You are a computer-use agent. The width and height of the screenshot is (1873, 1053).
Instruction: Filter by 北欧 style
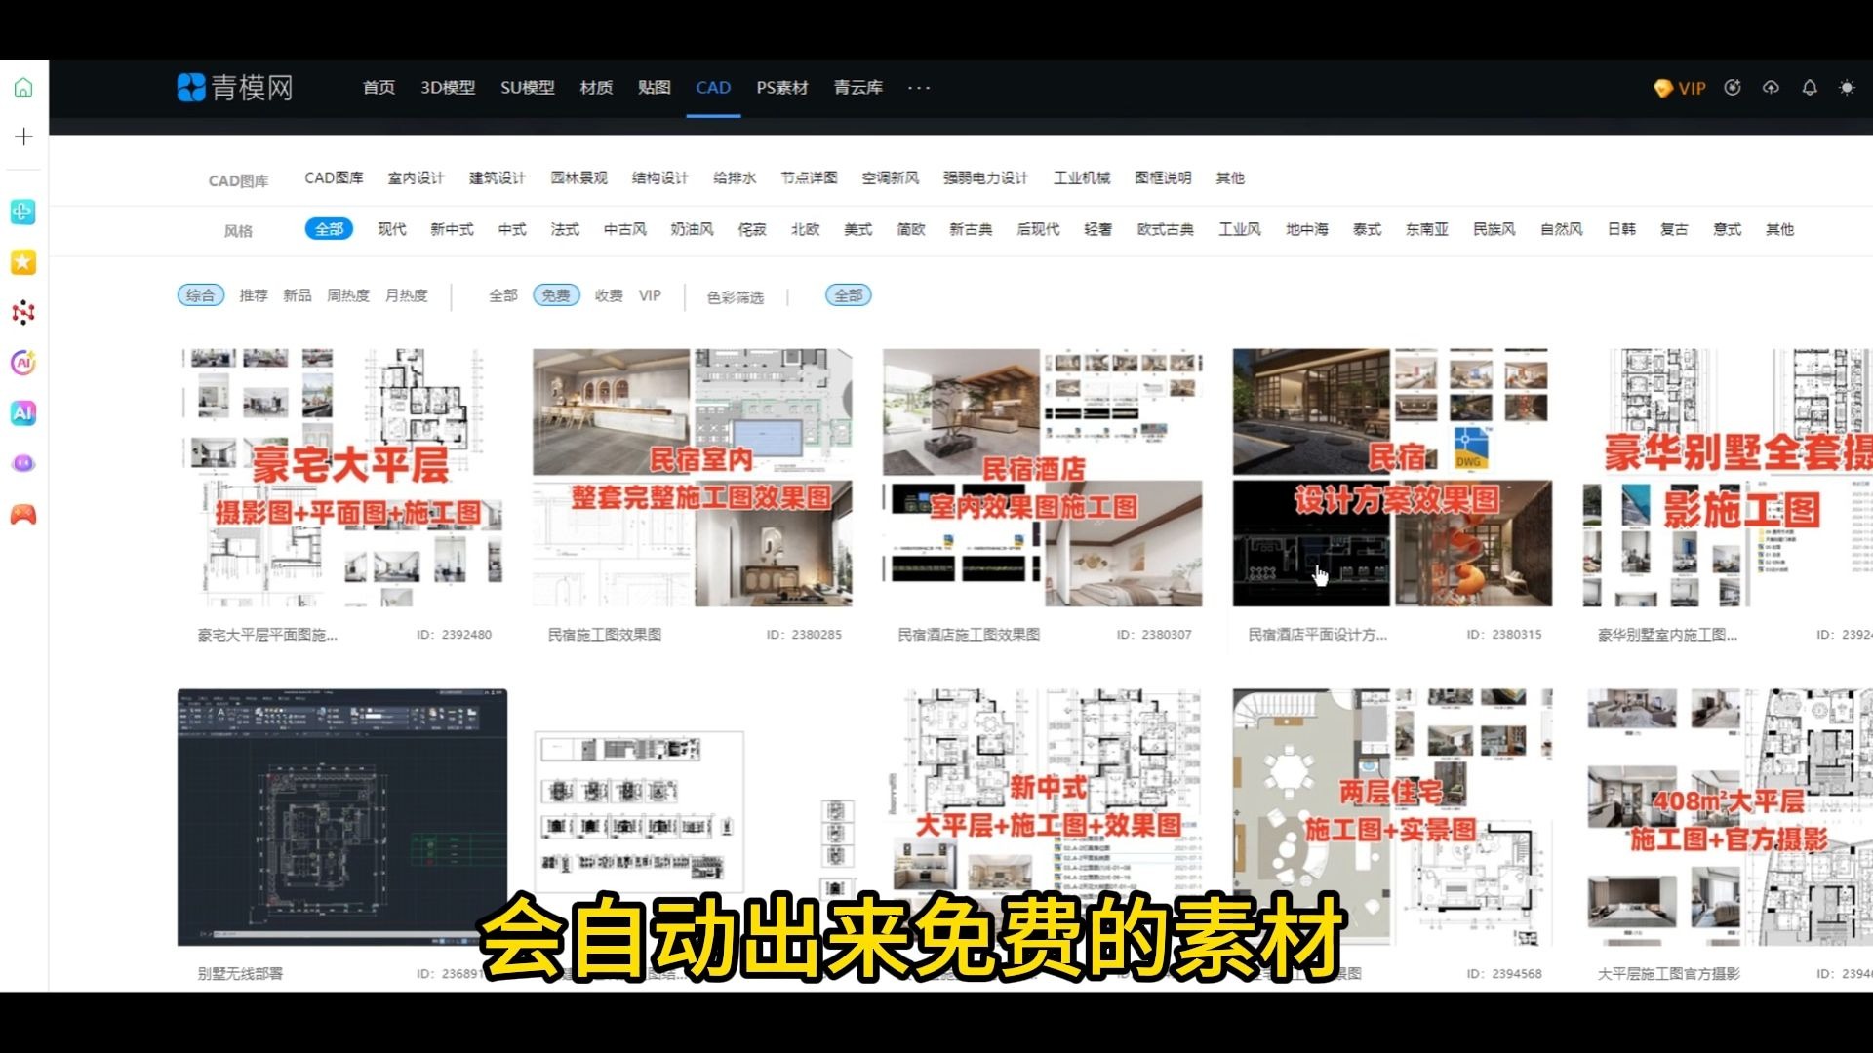(x=806, y=229)
